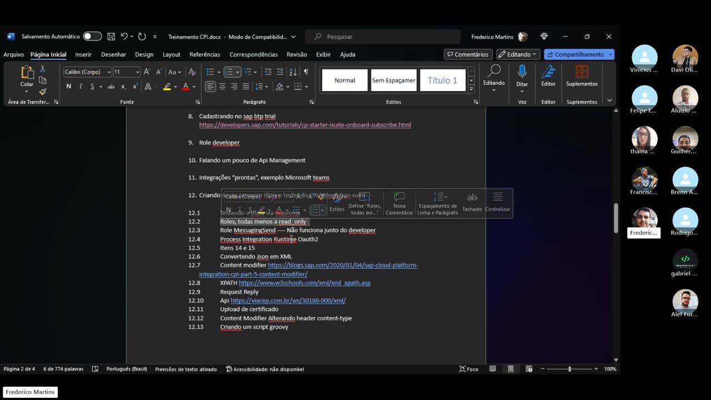Cut the selected text with scissors icon

coord(42,69)
